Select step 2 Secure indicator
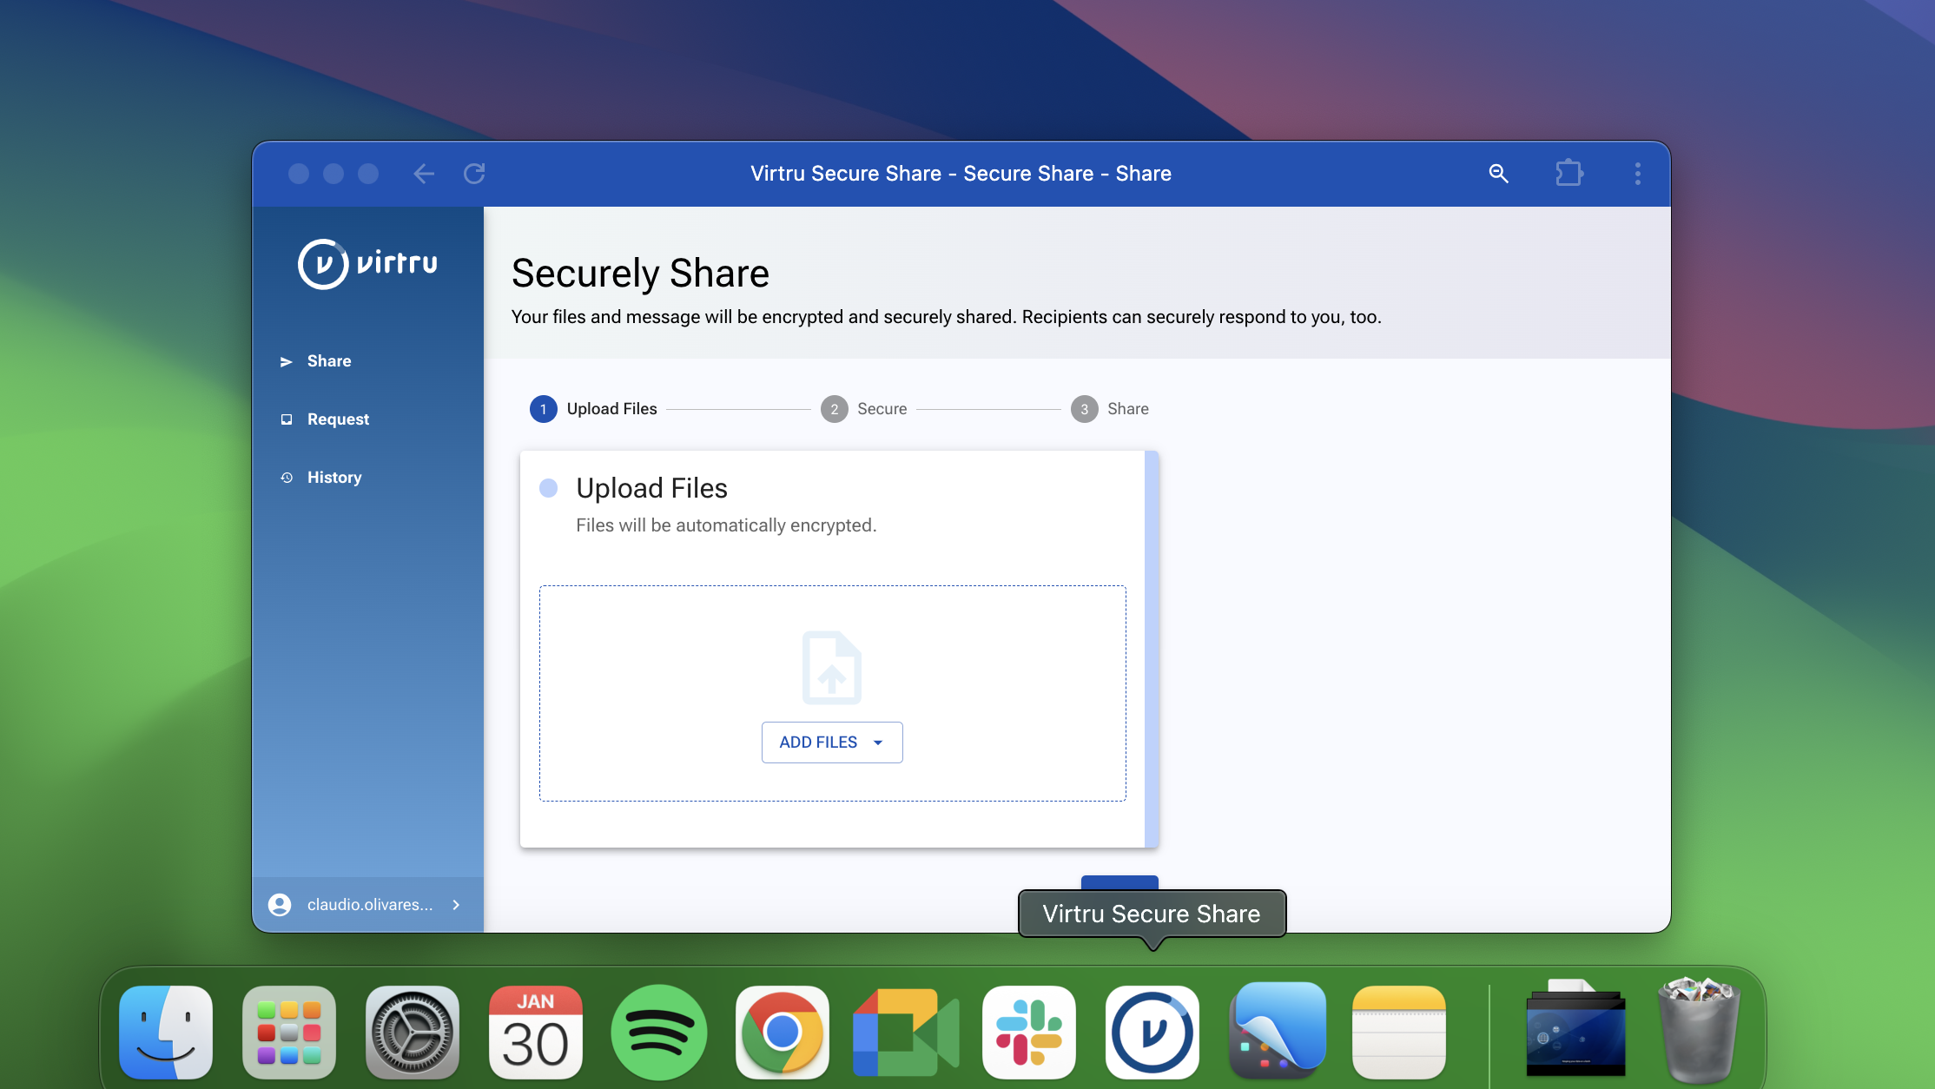Image resolution: width=1935 pixels, height=1089 pixels. pos(834,408)
